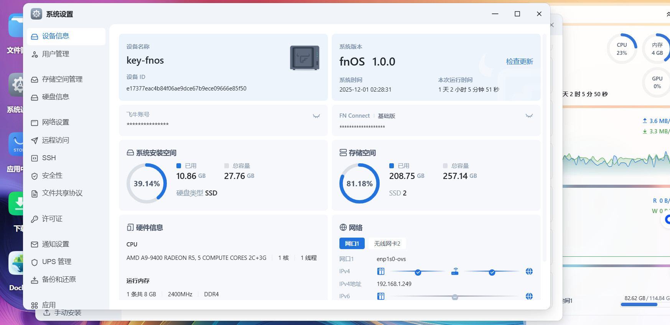Open 安全性 security settings
This screenshot has height=325, width=670.
coord(52,176)
